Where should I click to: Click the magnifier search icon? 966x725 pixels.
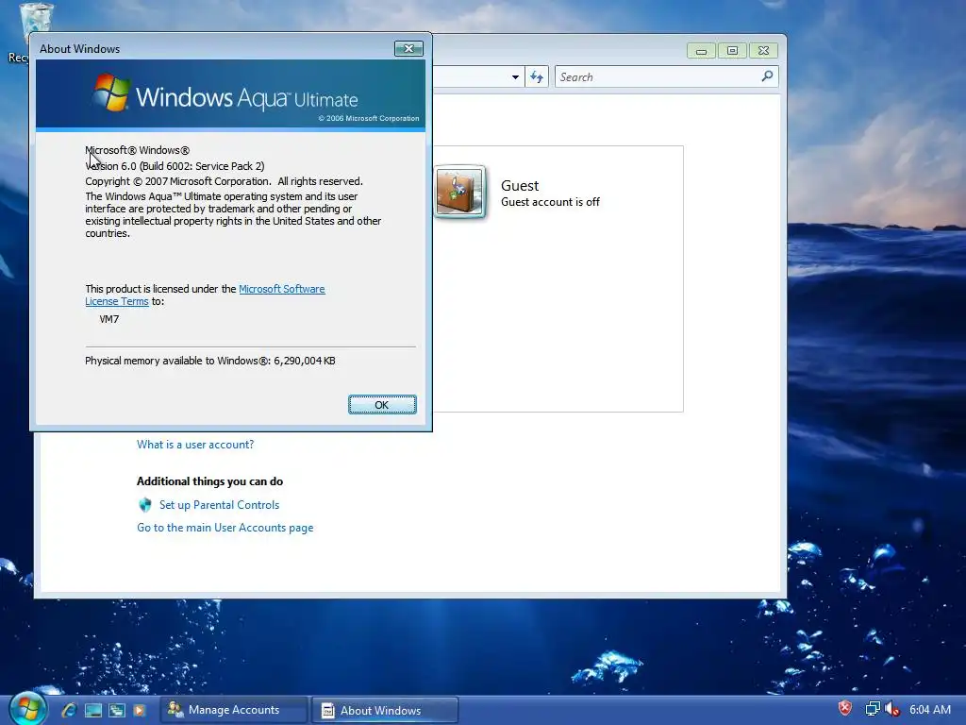coord(767,76)
